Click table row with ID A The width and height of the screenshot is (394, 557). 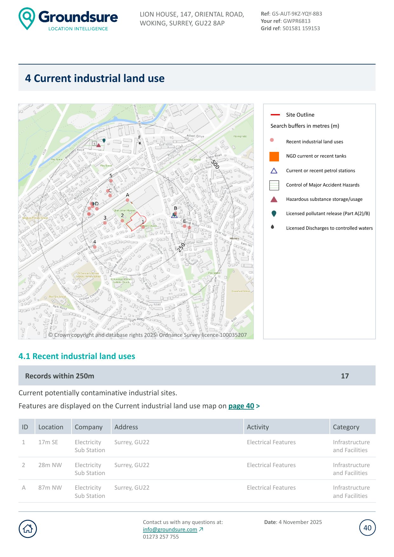click(197, 491)
